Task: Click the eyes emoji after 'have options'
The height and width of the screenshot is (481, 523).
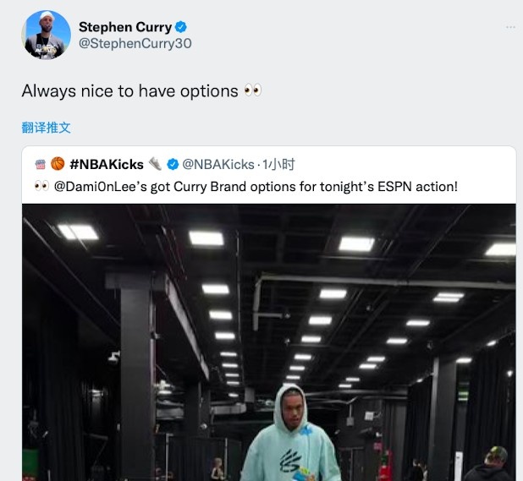Action: (253, 90)
